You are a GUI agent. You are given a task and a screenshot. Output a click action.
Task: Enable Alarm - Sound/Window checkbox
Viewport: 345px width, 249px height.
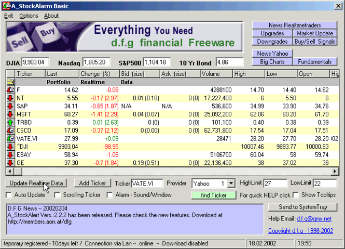coord(109,195)
